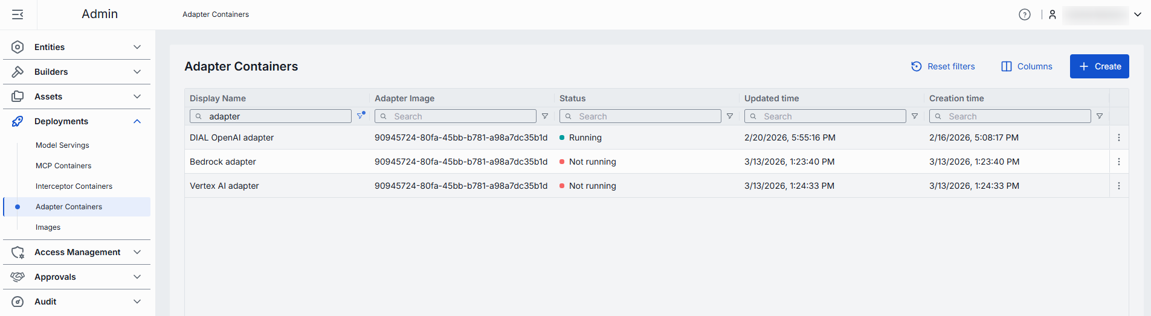The width and height of the screenshot is (1151, 316).
Task: Open MCP Containers in sidebar
Action: (63, 166)
